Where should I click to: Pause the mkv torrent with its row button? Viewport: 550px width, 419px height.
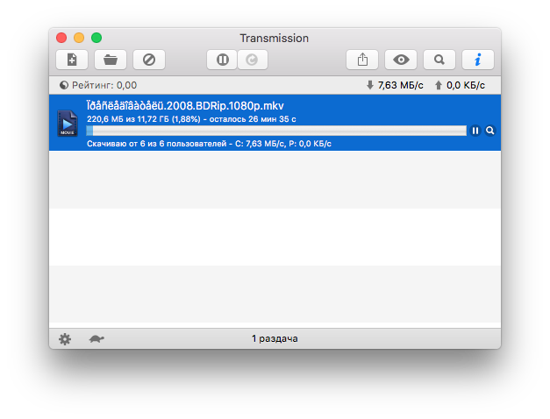pos(475,131)
